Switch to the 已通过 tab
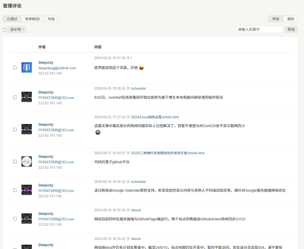Image resolution: width=304 pixels, height=249 pixels. pos(12,19)
